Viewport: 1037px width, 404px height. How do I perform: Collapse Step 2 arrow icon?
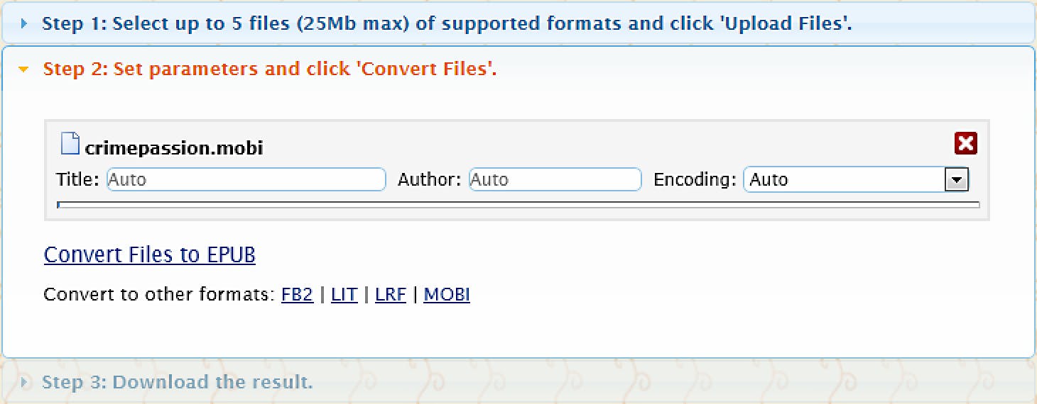pyautogui.click(x=24, y=69)
